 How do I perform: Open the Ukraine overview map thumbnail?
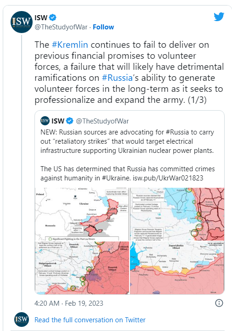coord(82,214)
